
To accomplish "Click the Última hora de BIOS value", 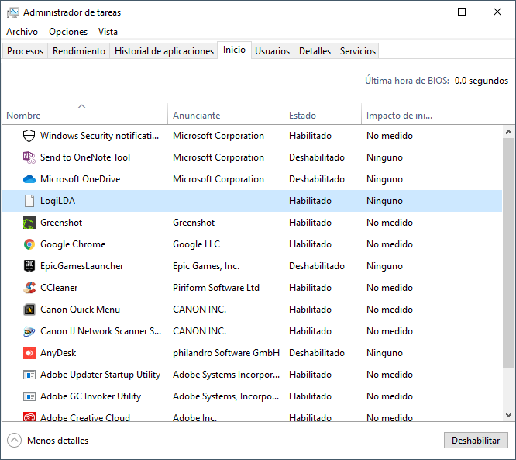I will click(481, 81).
